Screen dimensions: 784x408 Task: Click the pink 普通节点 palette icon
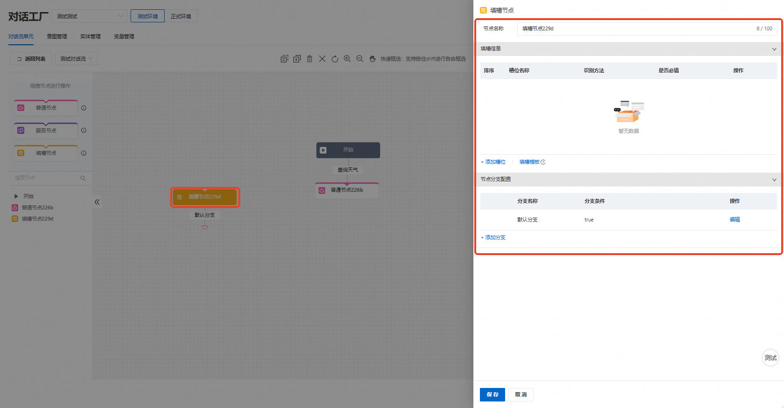[21, 108]
